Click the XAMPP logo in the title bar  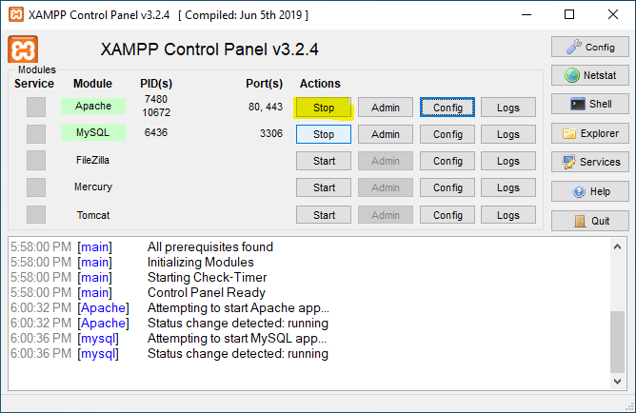click(16, 14)
